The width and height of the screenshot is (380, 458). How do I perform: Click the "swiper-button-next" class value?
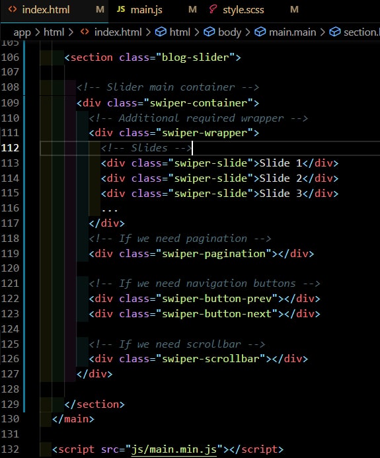click(217, 314)
